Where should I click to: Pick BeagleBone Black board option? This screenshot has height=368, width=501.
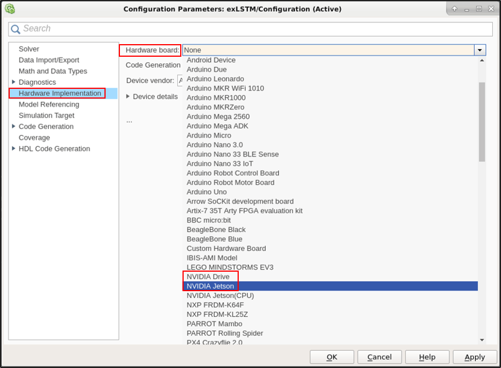pos(216,230)
